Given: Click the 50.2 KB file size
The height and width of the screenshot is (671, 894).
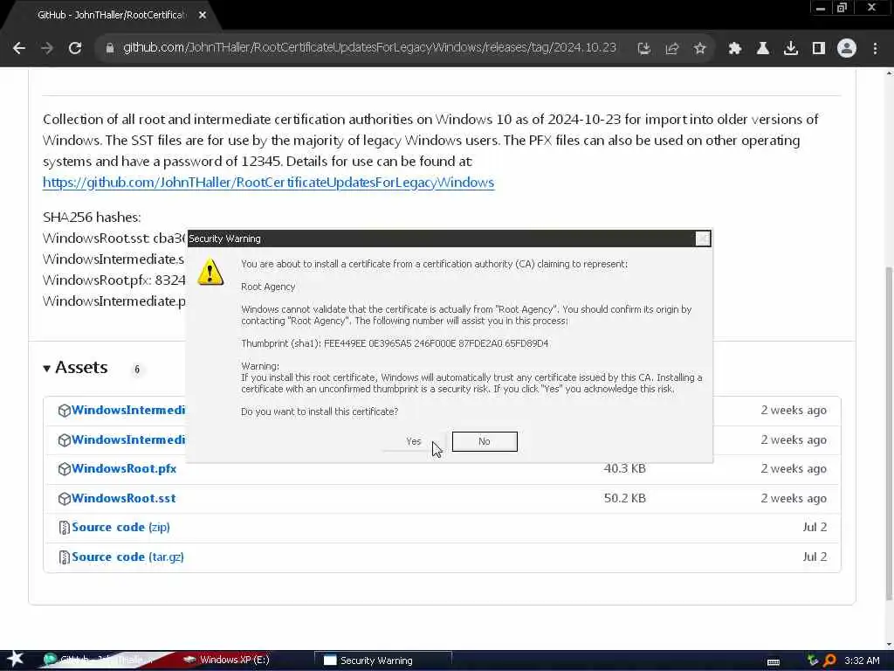Looking at the screenshot, I should [625, 498].
